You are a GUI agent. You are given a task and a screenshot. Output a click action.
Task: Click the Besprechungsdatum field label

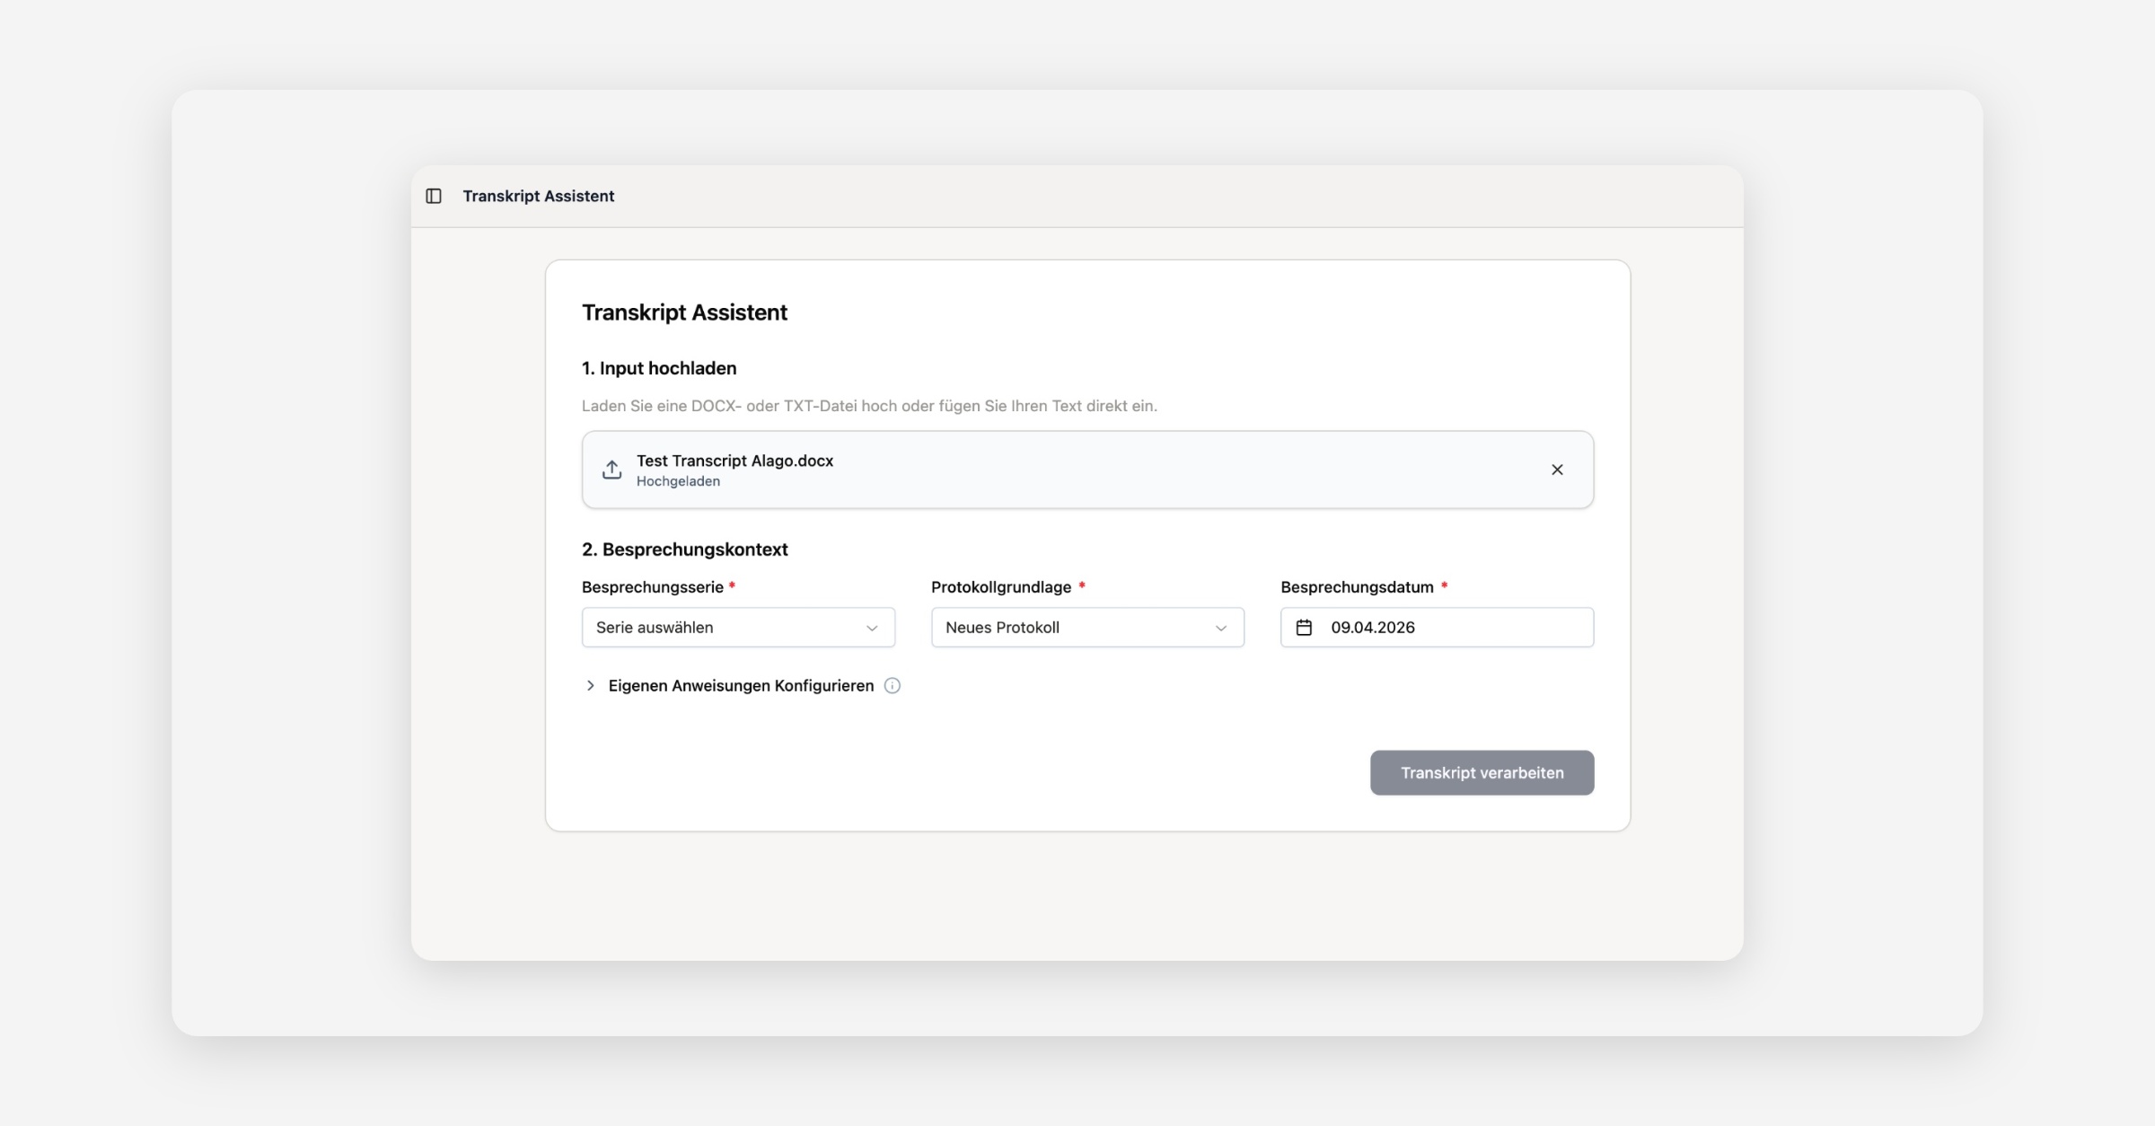pos(1357,587)
